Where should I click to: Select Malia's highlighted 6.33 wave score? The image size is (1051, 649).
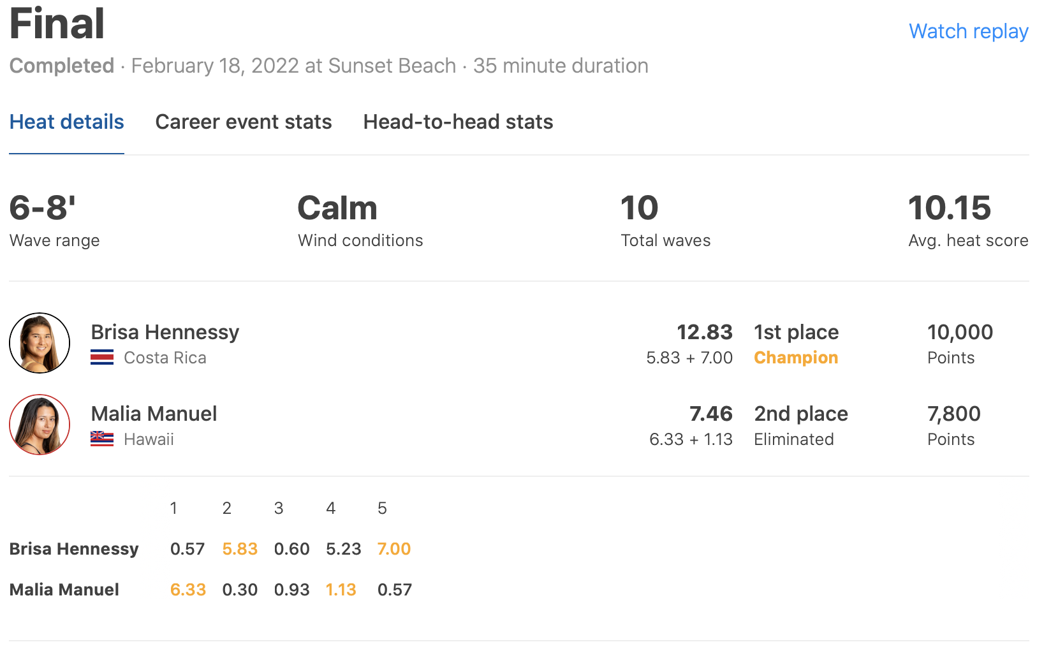187,590
